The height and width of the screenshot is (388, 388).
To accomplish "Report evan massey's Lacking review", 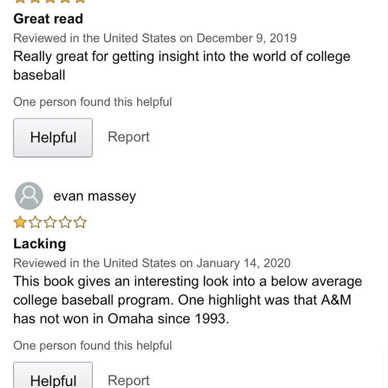I will point(128,380).
